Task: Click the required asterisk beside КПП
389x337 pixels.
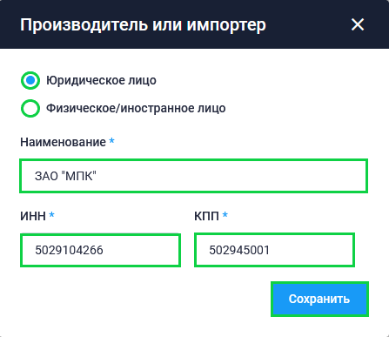Action: [x=225, y=215]
